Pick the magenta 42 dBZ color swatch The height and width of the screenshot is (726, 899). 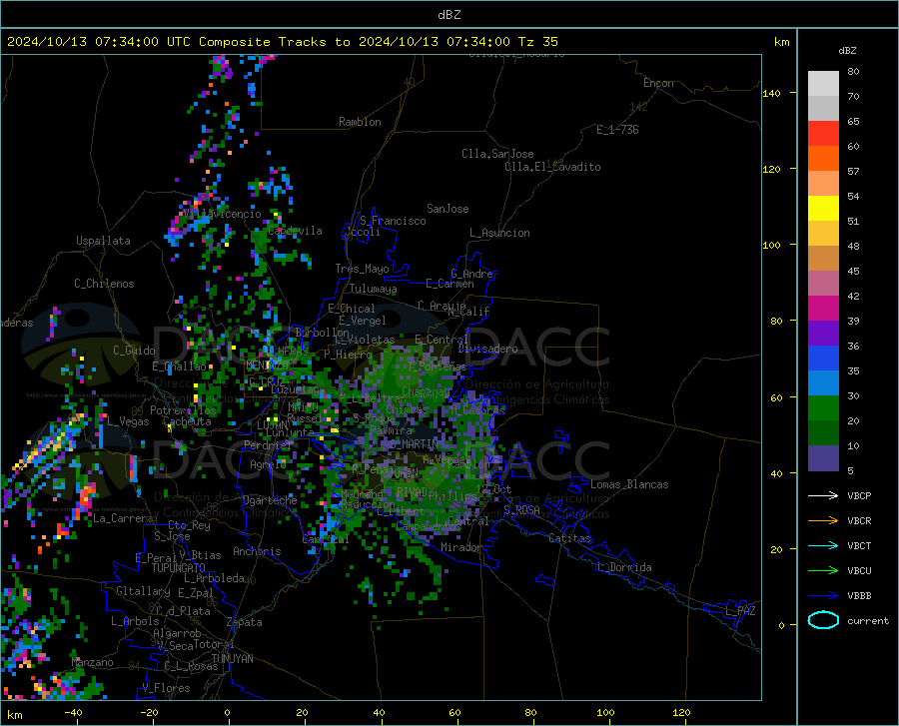point(823,309)
